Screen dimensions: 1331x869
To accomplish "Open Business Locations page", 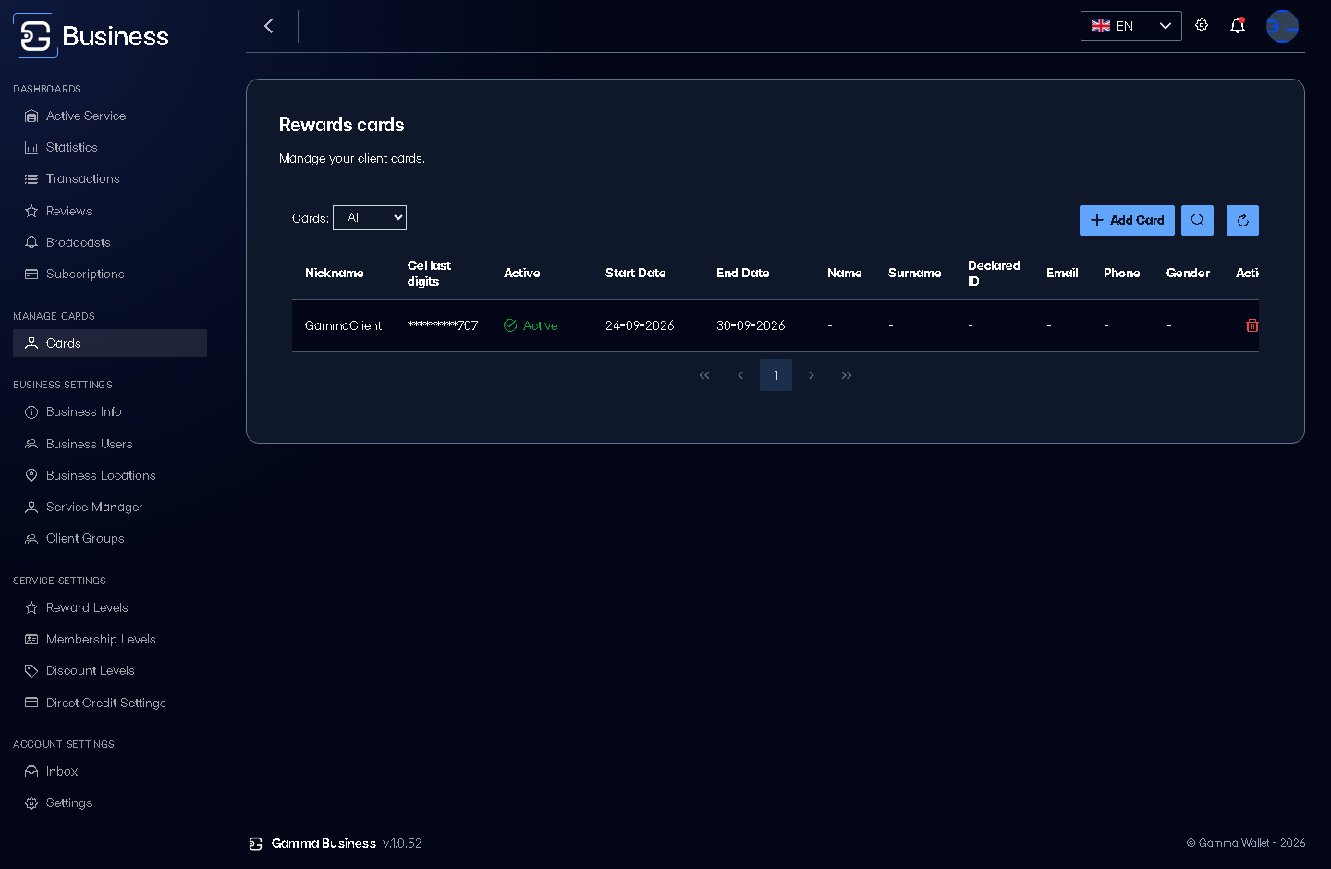I will 110,475.
